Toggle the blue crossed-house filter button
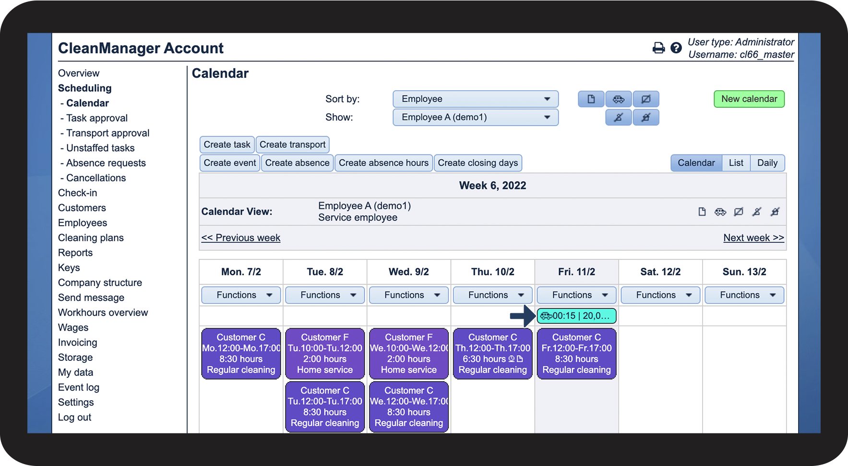Screen dimensions: 848x466 [x=645, y=117]
